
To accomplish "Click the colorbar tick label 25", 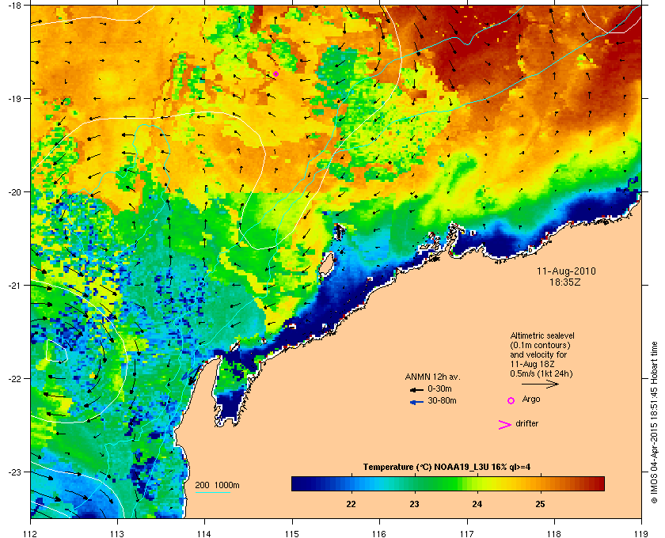I will point(540,504).
